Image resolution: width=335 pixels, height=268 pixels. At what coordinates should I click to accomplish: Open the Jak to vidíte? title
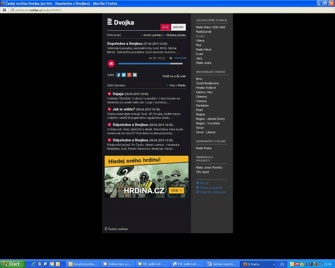(x=124, y=109)
